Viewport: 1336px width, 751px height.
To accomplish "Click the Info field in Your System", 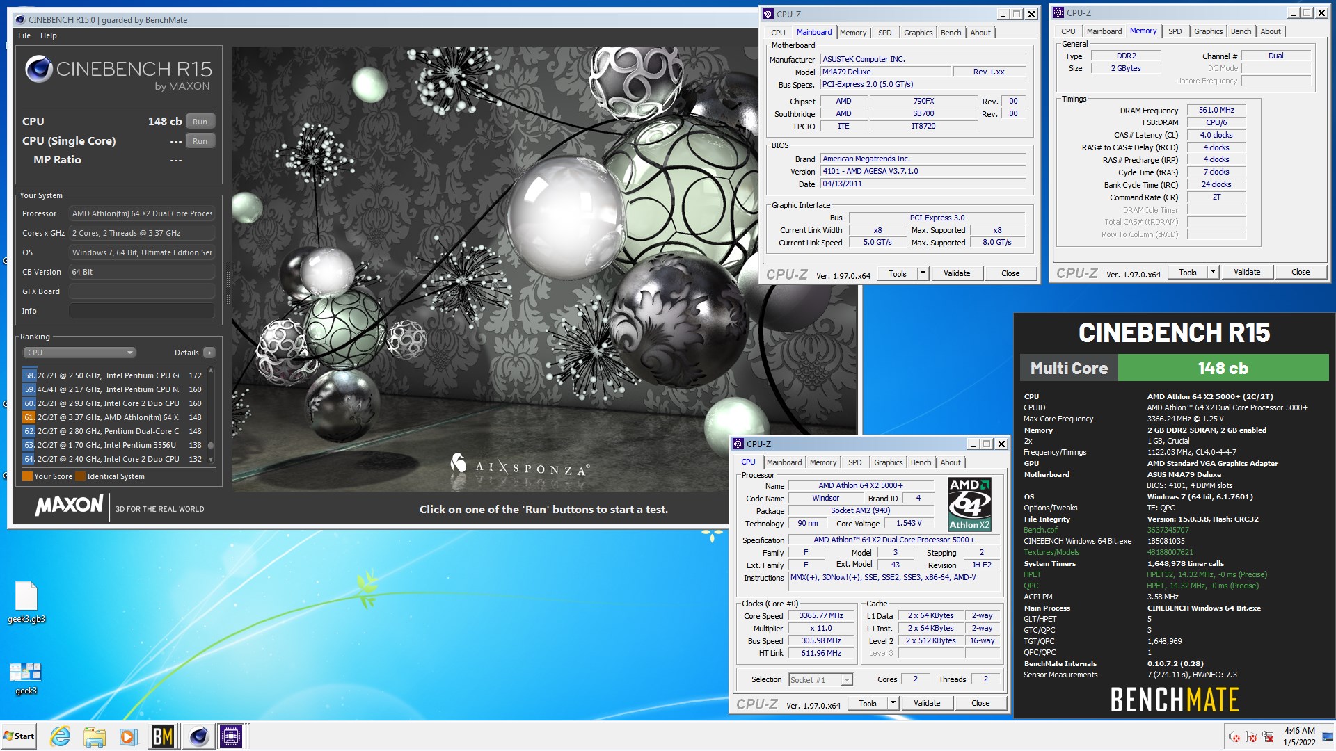I will [141, 311].
